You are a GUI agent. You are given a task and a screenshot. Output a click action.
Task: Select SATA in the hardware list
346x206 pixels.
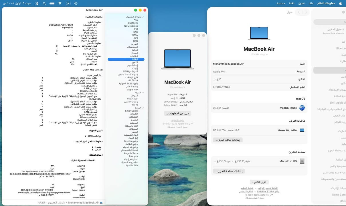[x=135, y=35]
